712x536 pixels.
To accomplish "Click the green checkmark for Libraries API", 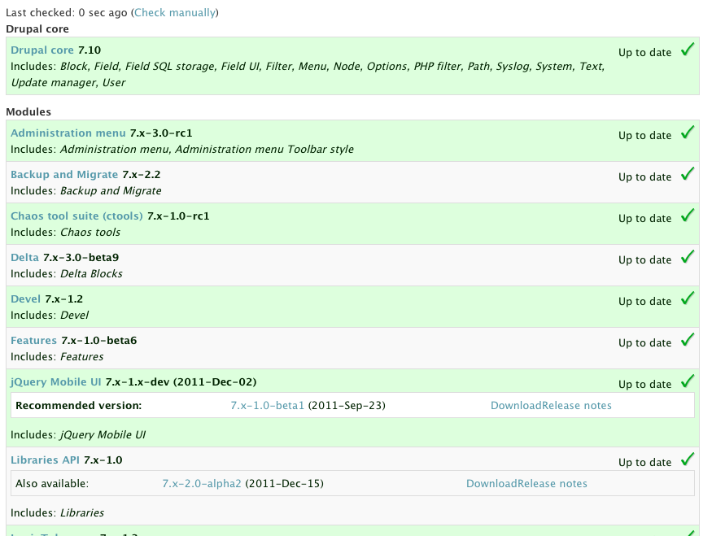I will tap(688, 459).
